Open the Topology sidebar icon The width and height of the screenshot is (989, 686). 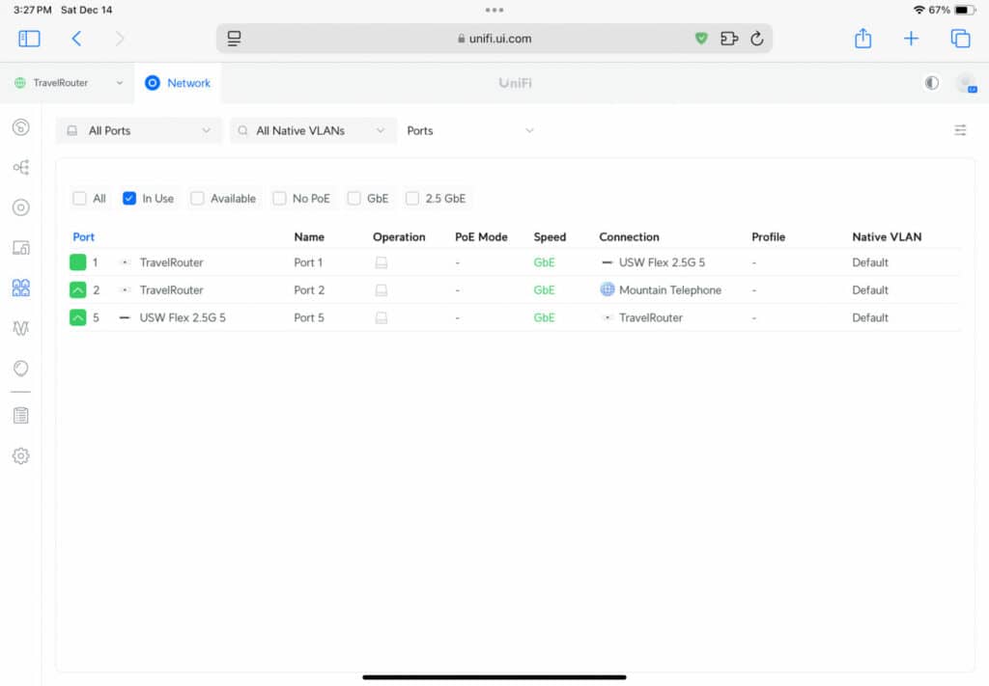(21, 167)
